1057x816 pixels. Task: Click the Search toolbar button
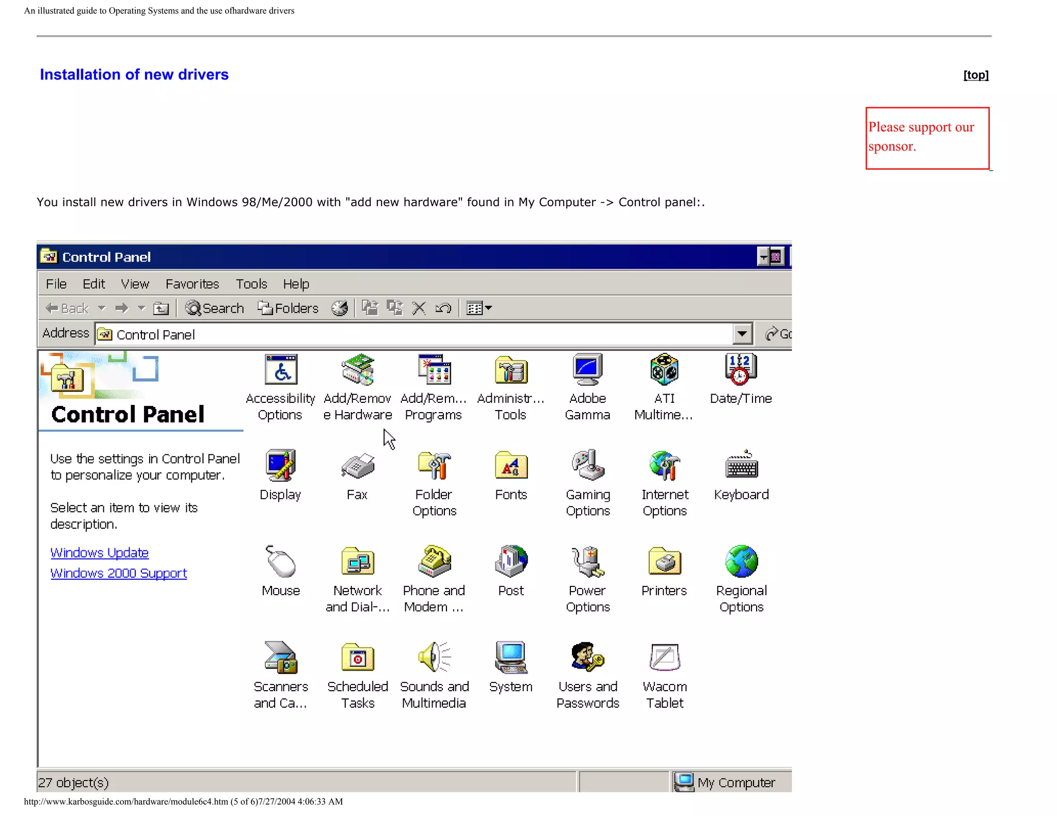coord(214,308)
